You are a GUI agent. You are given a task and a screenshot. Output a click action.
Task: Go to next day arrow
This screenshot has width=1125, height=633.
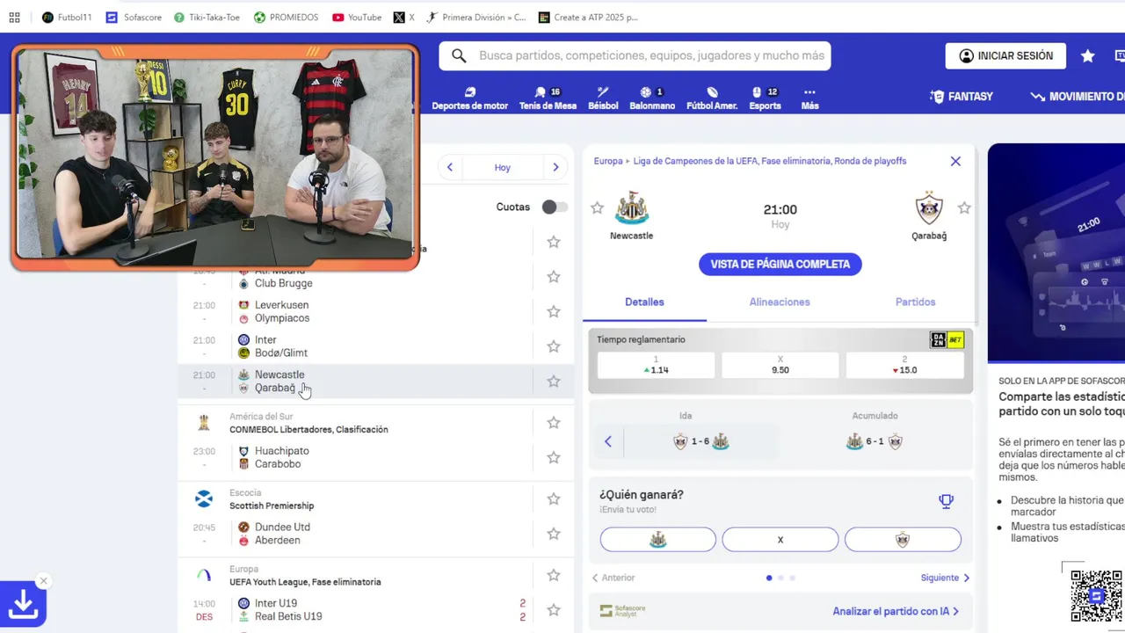click(x=555, y=167)
